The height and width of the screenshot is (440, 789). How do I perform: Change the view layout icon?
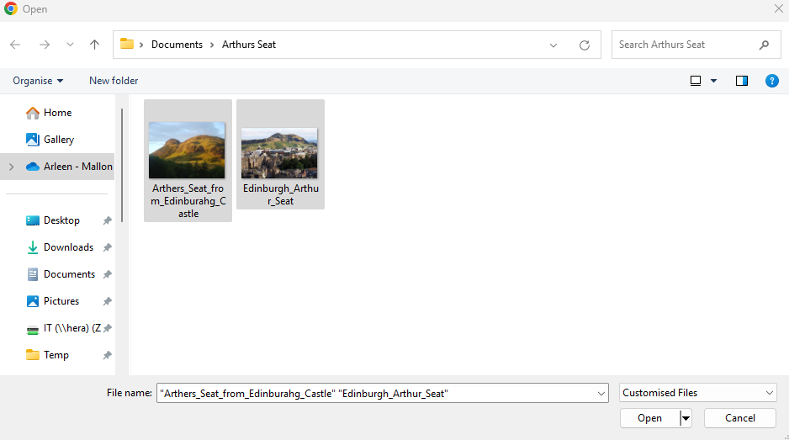(x=696, y=81)
